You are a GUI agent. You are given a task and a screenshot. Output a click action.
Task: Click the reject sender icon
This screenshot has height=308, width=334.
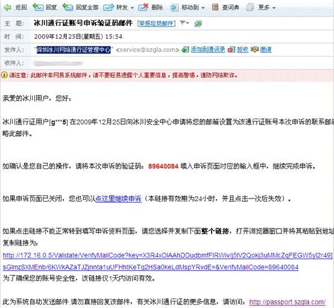point(232,50)
